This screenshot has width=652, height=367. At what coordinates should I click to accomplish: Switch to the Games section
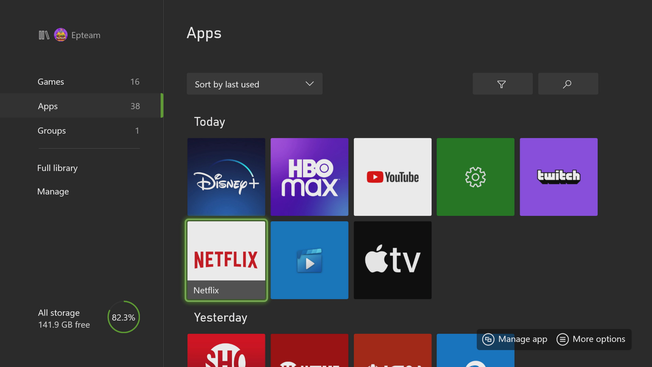point(81,82)
